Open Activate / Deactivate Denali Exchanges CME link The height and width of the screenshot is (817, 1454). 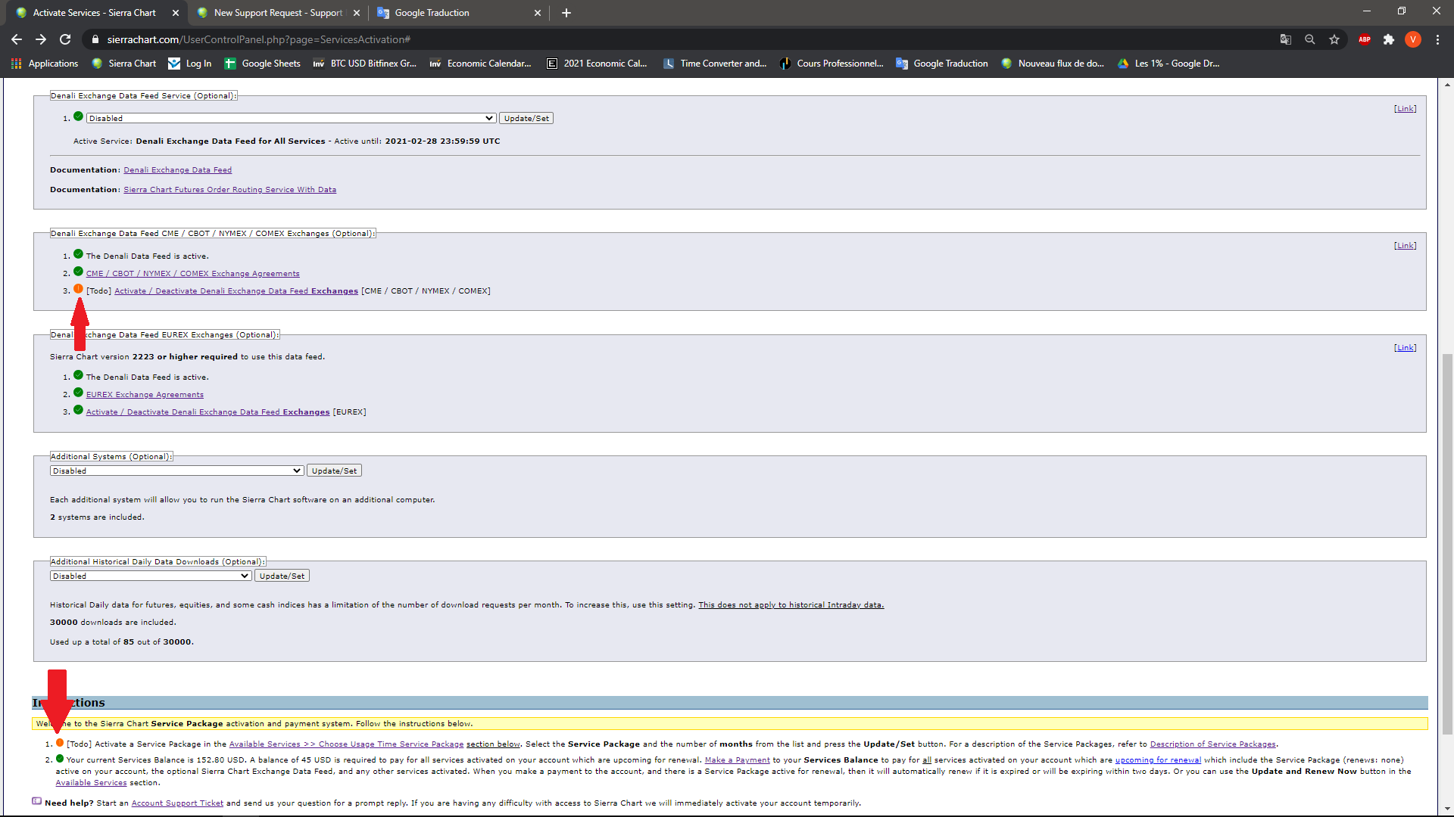236,291
